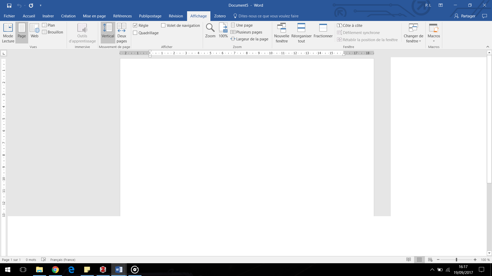Screen dimensions: 492x276
Task: Click the Partager button
Action: [465, 16]
